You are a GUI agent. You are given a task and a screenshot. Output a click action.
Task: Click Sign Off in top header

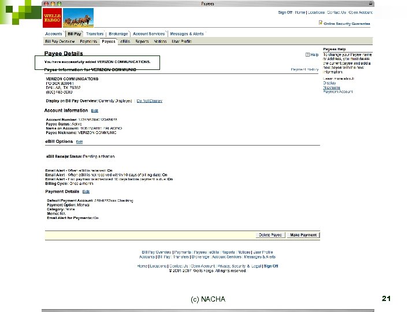pyautogui.click(x=285, y=13)
